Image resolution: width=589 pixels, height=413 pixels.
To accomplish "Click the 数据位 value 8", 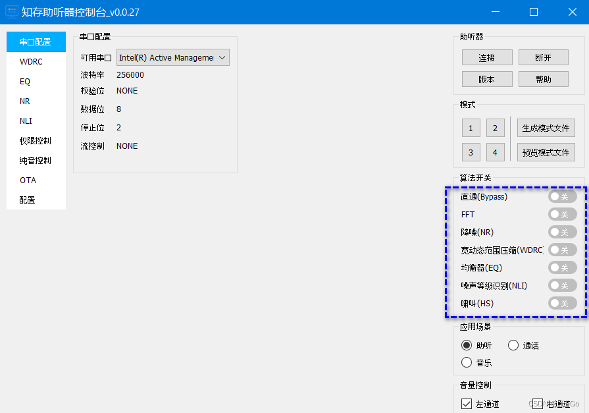I will (x=118, y=109).
